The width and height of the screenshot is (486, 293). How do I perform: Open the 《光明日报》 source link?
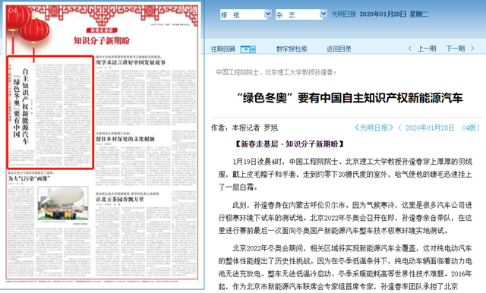[374, 128]
